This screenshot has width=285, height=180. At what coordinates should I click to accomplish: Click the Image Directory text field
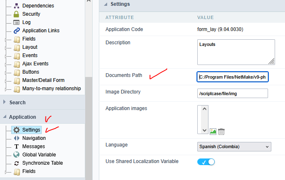pyautogui.click(x=232, y=94)
